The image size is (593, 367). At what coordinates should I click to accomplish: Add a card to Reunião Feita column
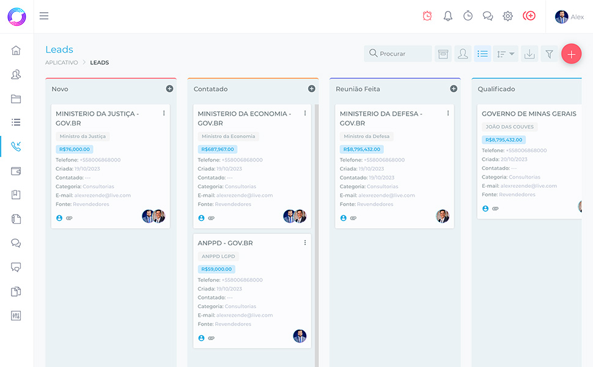(x=454, y=89)
